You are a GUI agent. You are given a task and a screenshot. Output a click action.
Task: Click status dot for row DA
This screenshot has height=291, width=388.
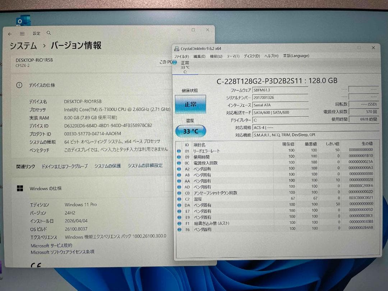(179, 205)
